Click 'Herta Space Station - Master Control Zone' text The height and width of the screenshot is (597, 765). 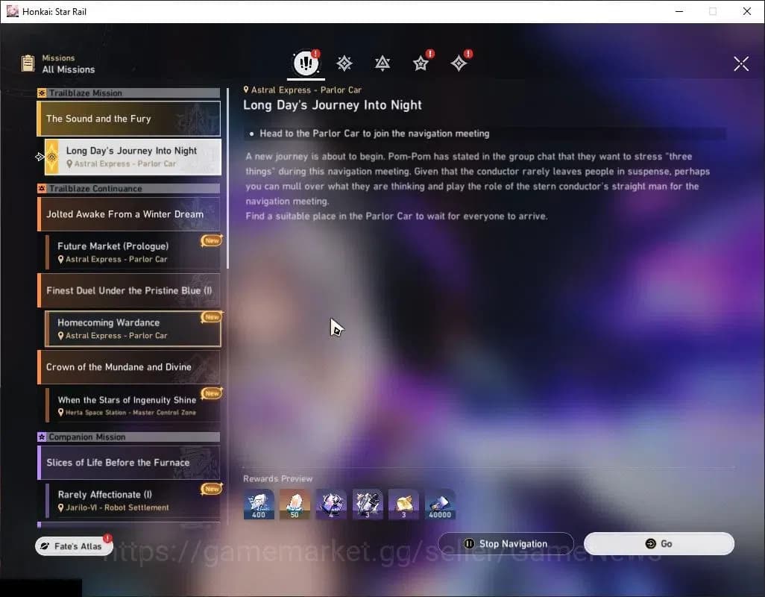[130, 413]
